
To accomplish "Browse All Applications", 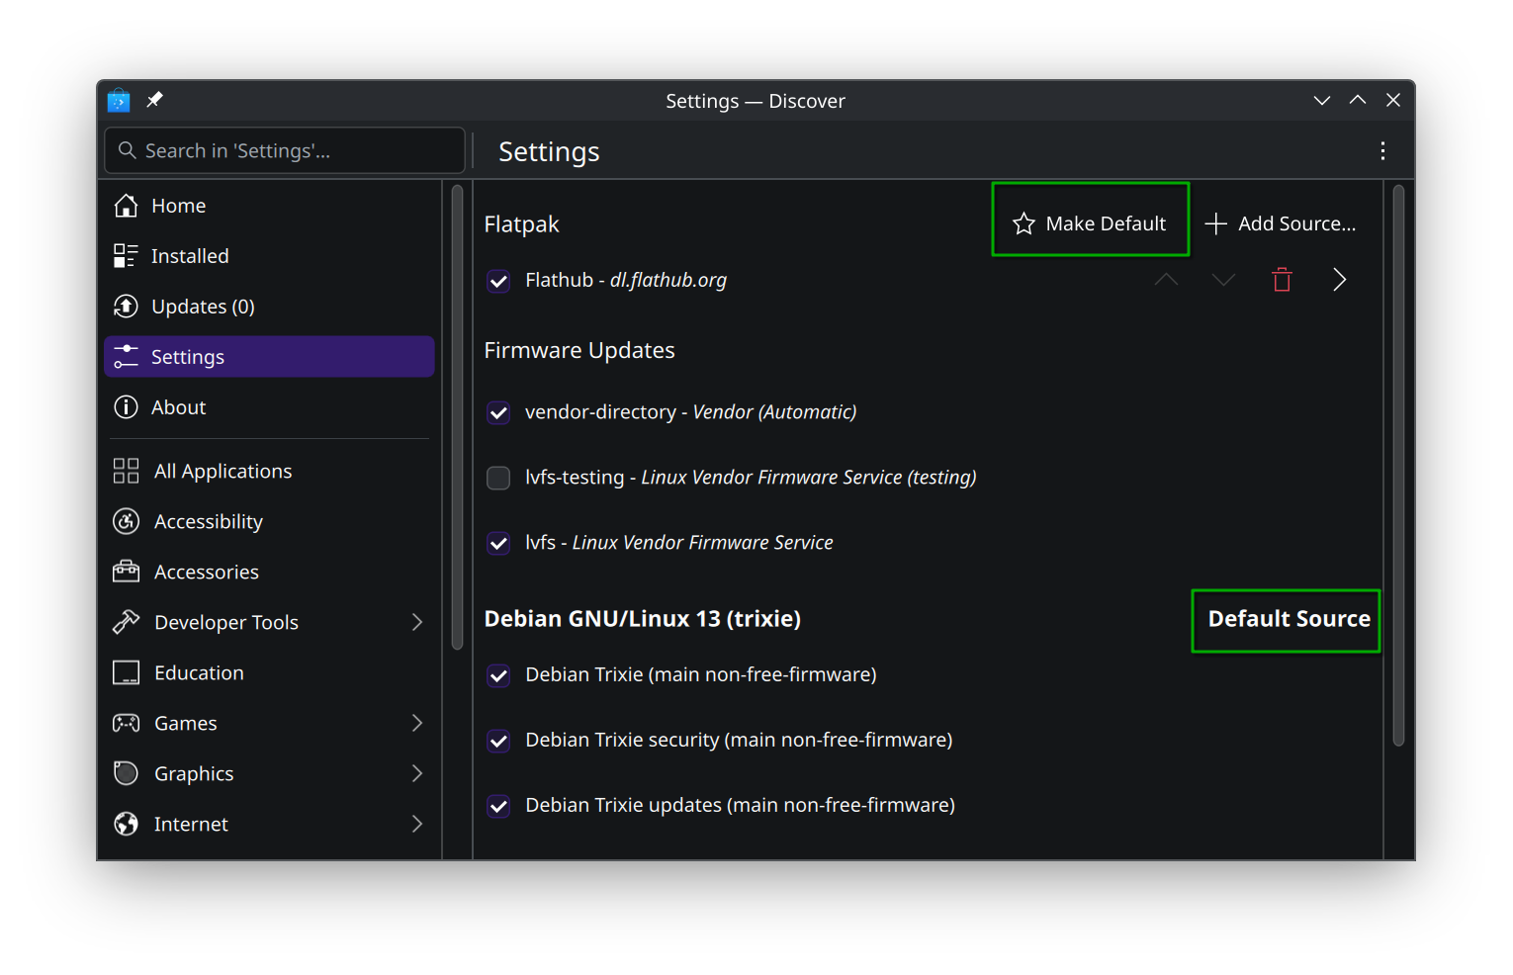I will pos(269,471).
